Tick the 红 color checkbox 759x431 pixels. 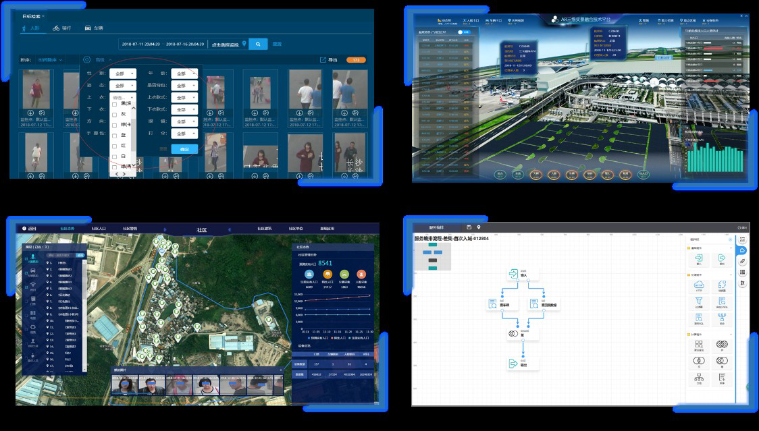pos(114,145)
